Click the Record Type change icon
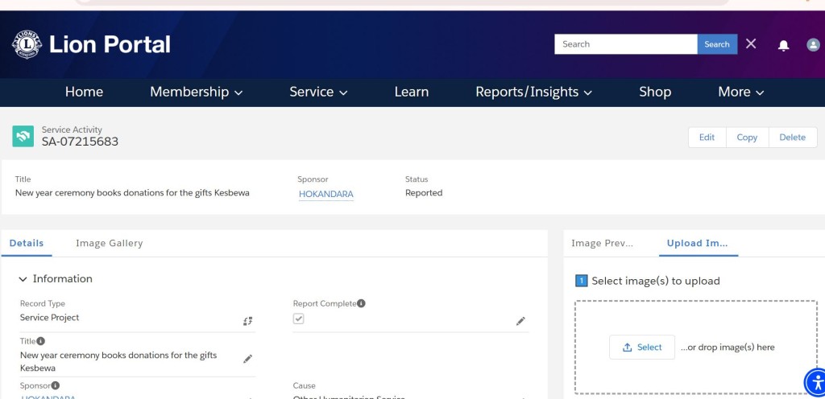 [248, 321]
